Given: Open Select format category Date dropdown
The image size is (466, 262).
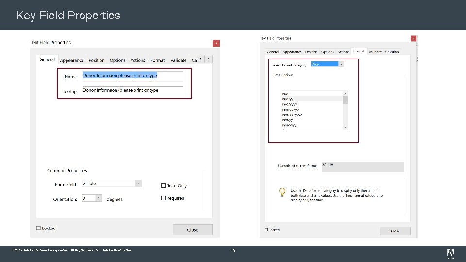Looking at the screenshot, I should tap(327, 64).
